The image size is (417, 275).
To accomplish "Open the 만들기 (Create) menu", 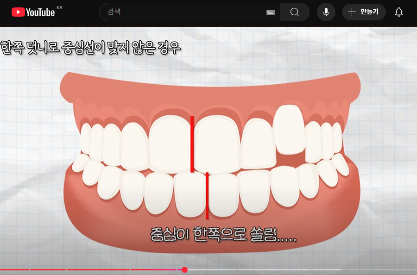I will pos(364,12).
